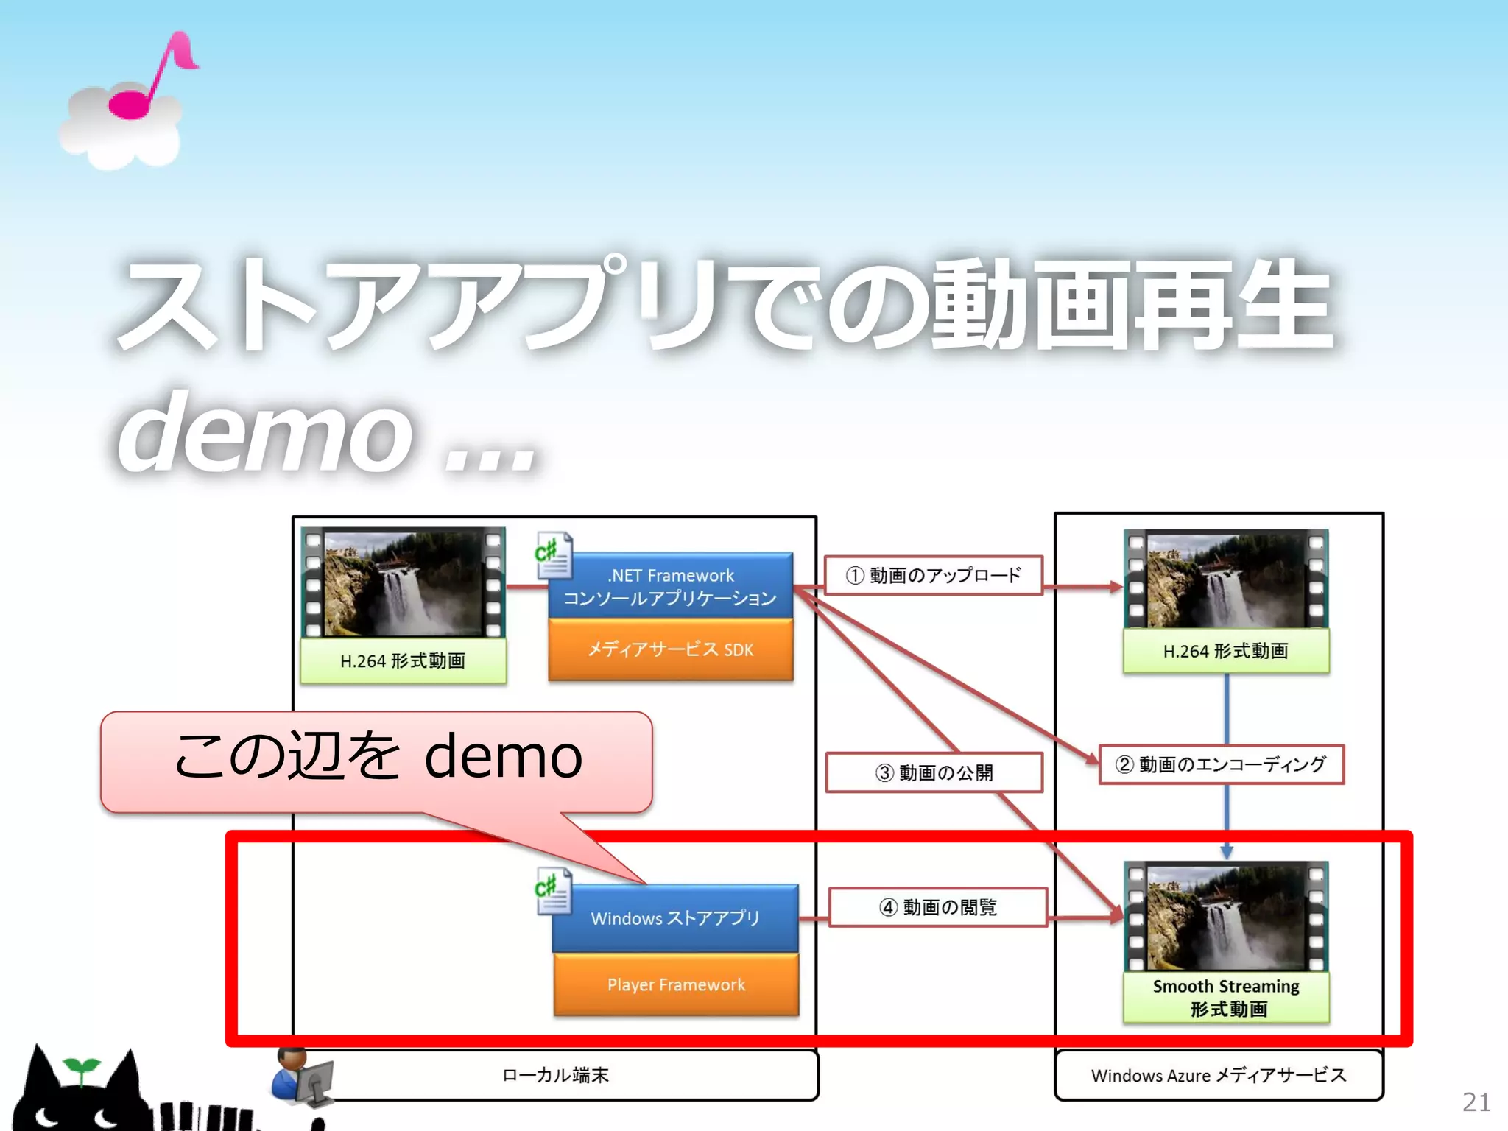Click the Windows ストアアプリ blue box
This screenshot has width=1508, height=1131.
pos(675,918)
